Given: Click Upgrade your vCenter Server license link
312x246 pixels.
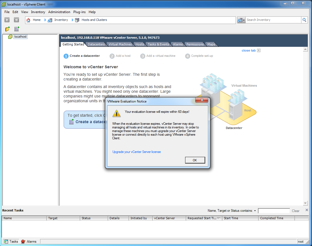Looking at the screenshot, I should (137, 152).
